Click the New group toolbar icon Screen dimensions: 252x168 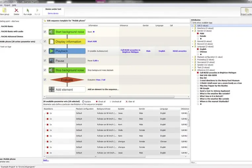[5, 10]
